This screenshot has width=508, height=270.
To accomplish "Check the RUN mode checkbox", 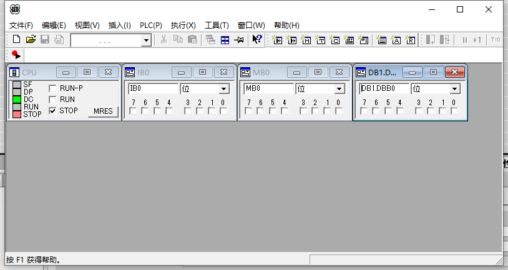I will (52, 100).
